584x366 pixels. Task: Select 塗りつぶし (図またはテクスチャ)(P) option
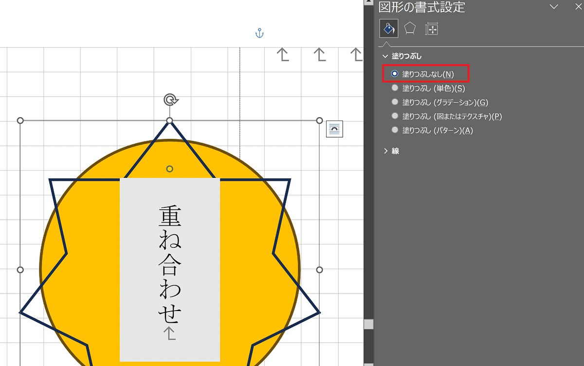point(446,116)
